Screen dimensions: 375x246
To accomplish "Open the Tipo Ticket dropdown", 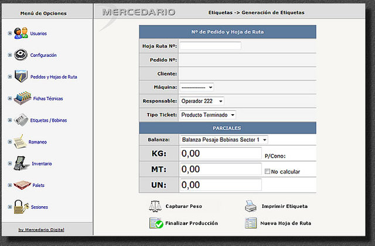I will (207, 115).
